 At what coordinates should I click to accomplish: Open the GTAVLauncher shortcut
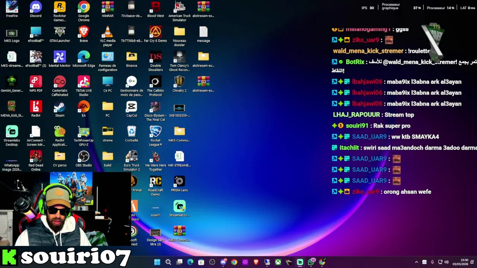pyautogui.click(x=60, y=34)
